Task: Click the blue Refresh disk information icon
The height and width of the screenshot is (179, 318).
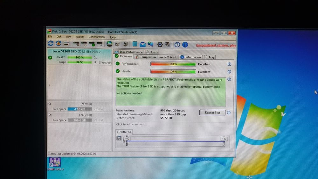Action: tap(51, 43)
